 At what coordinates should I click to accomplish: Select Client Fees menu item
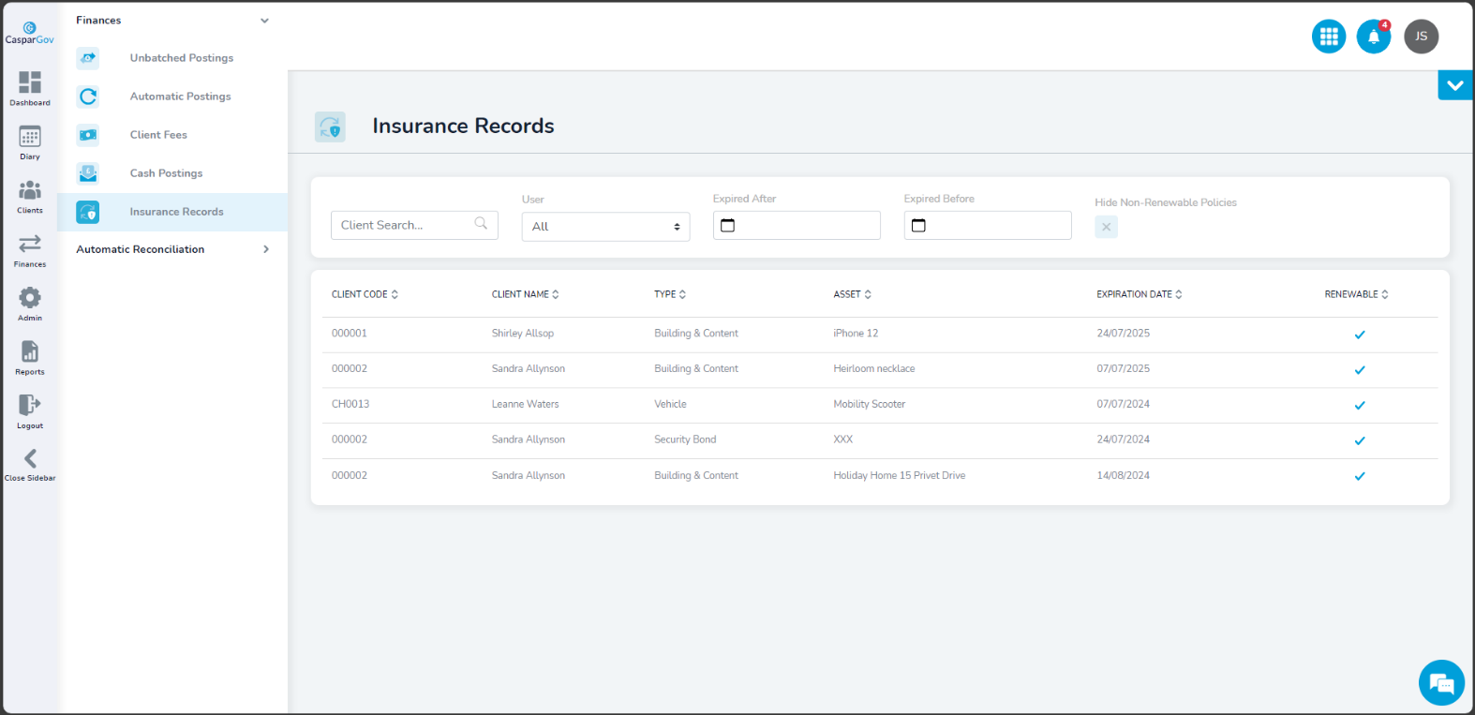click(x=158, y=135)
